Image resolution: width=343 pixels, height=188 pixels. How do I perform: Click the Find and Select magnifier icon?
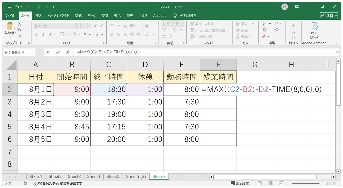[x=277, y=30]
